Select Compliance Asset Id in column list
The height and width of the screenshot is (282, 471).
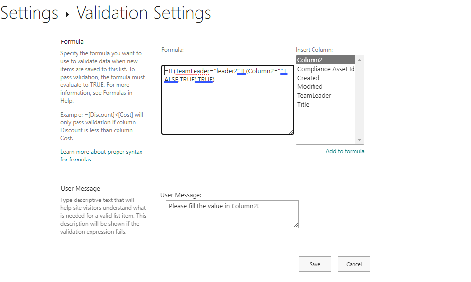(x=326, y=69)
